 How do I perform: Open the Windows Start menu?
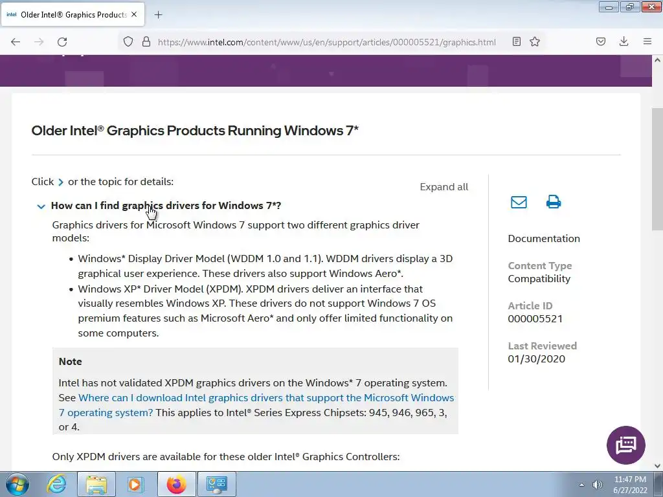pyautogui.click(x=17, y=484)
